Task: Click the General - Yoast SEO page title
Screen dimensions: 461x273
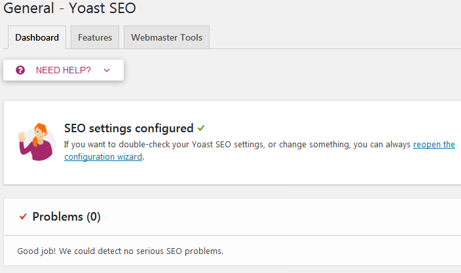Action: [x=69, y=8]
